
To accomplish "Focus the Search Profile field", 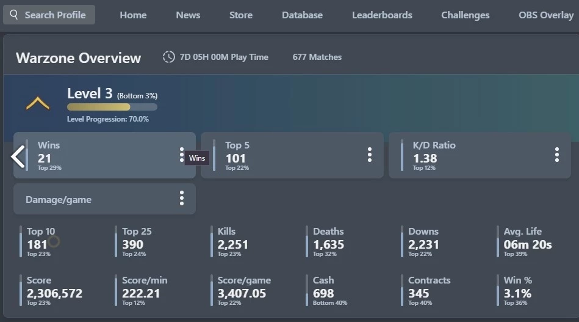I will point(49,15).
